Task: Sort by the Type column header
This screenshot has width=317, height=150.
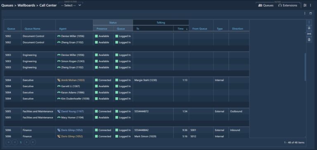Action: 220,29
